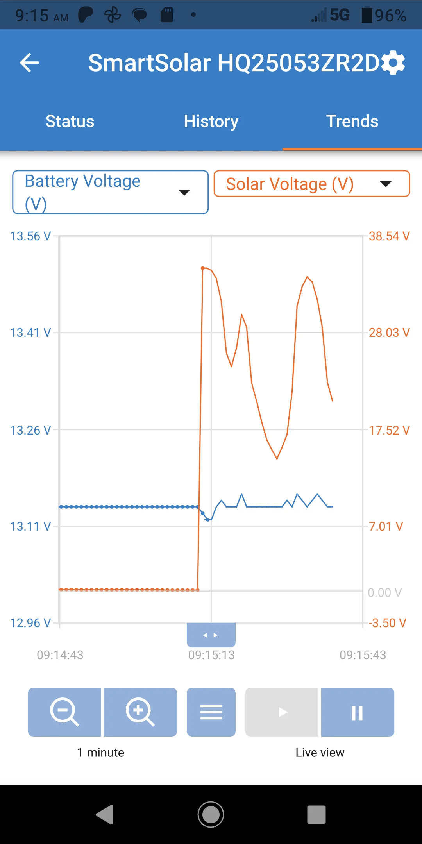422x844 pixels.
Task: Switch to the History tab
Action: point(211,121)
